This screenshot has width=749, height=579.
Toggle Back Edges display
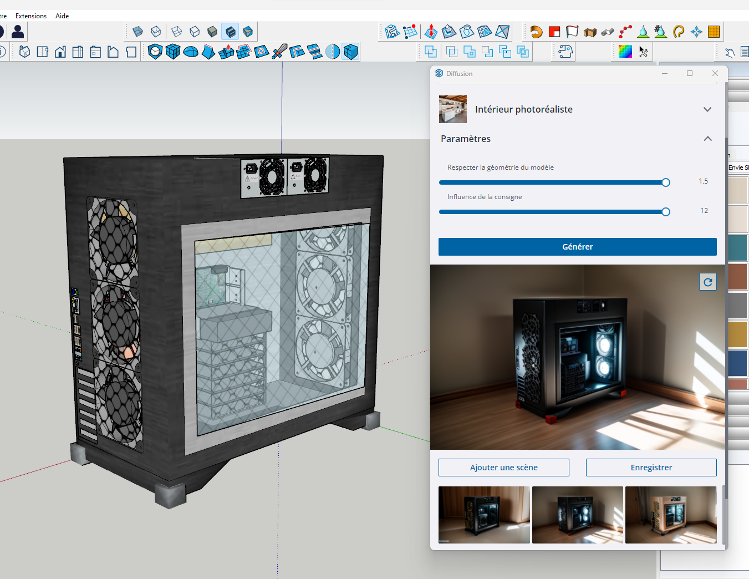tap(156, 32)
